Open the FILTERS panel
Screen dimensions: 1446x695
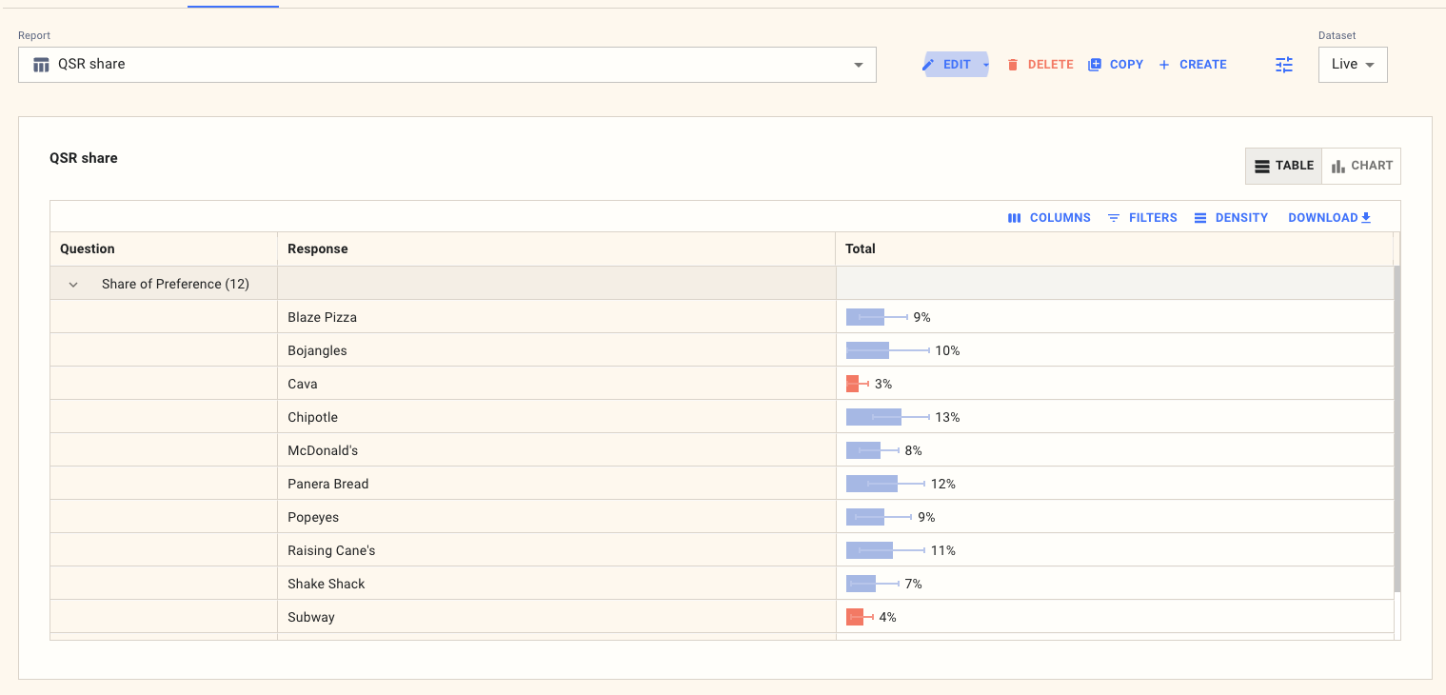click(x=1142, y=218)
